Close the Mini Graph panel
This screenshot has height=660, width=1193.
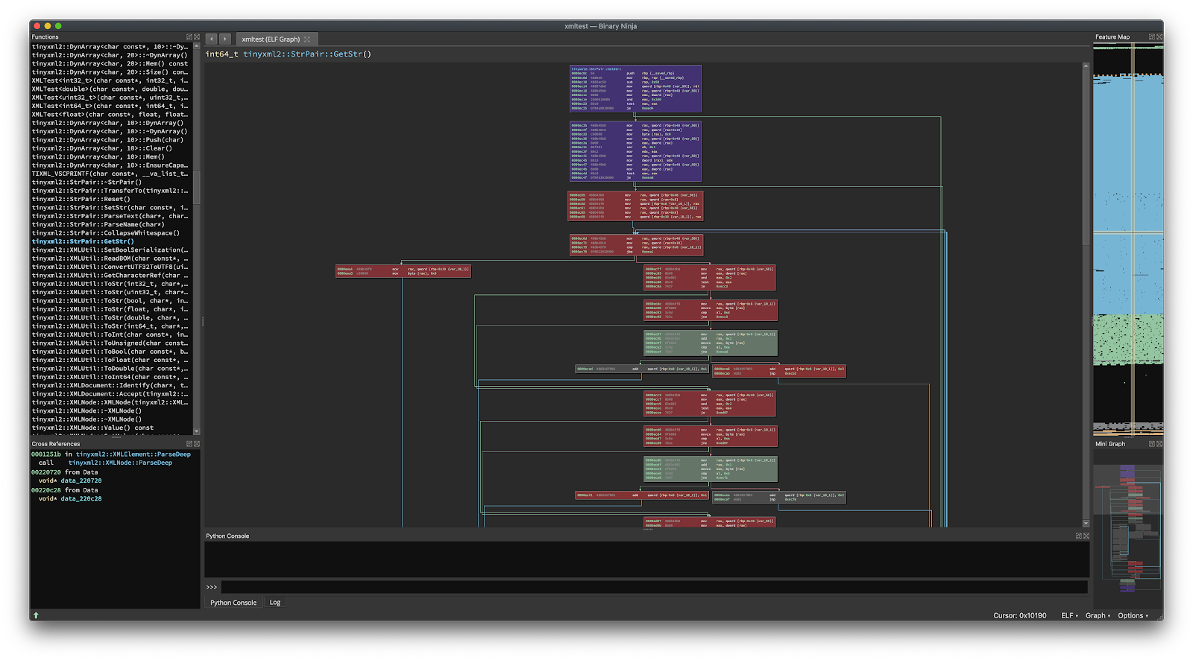tap(1159, 444)
